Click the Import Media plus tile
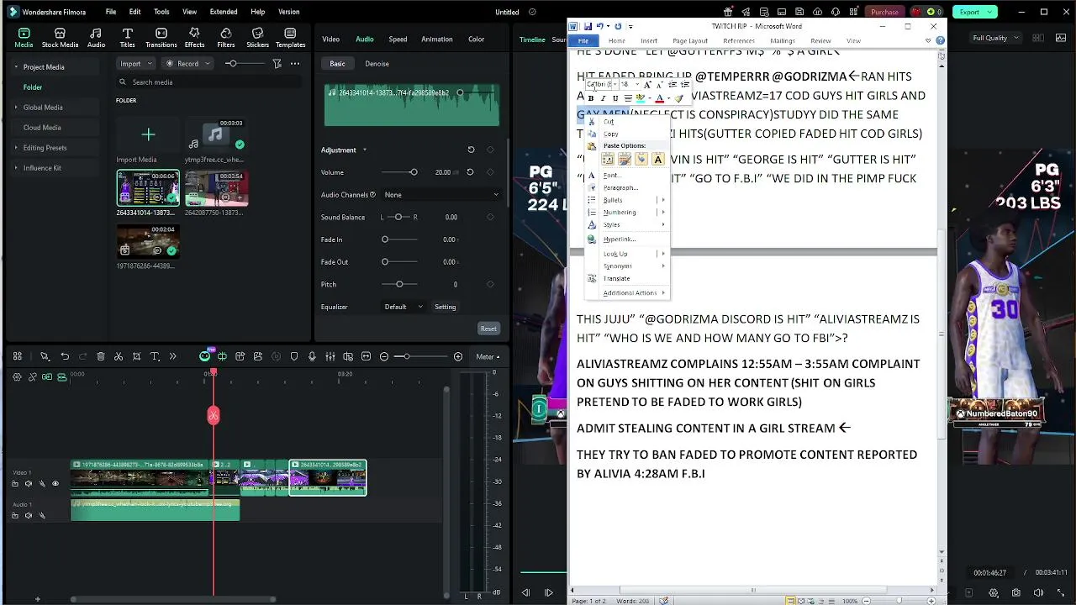This screenshot has width=1076, height=605. point(148,134)
